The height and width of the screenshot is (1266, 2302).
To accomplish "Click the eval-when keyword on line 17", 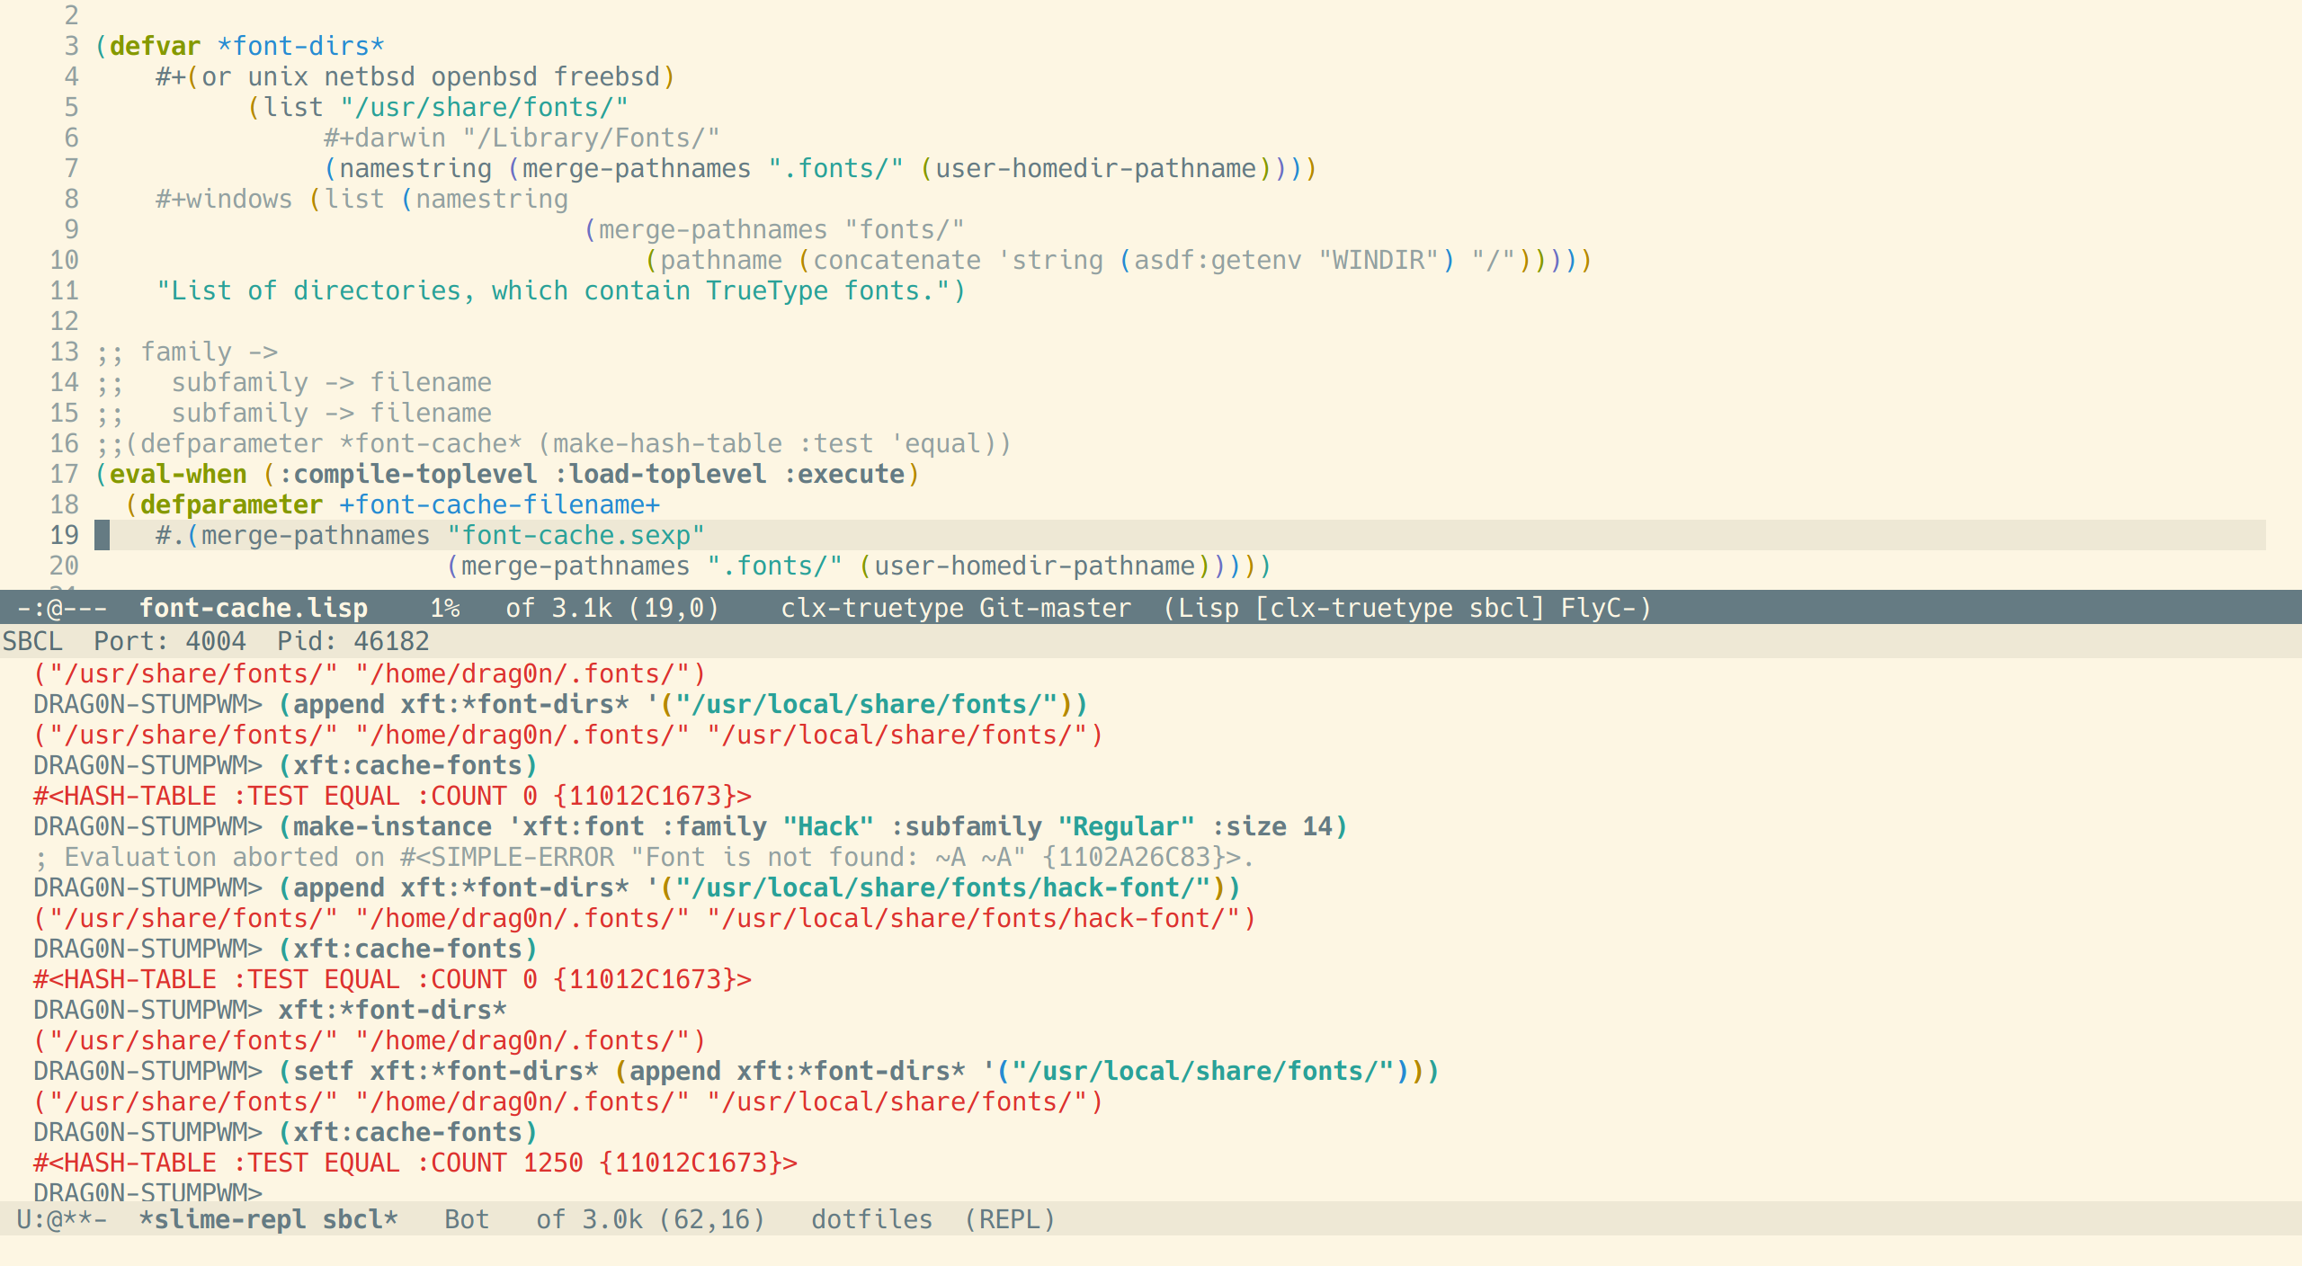I will coord(178,474).
